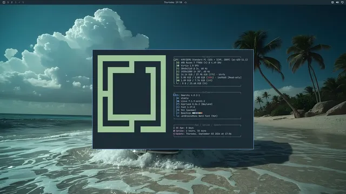Select the text Linux 7.1.9-arch1-2
This screenshot has height=194, width=346.
(193, 101)
